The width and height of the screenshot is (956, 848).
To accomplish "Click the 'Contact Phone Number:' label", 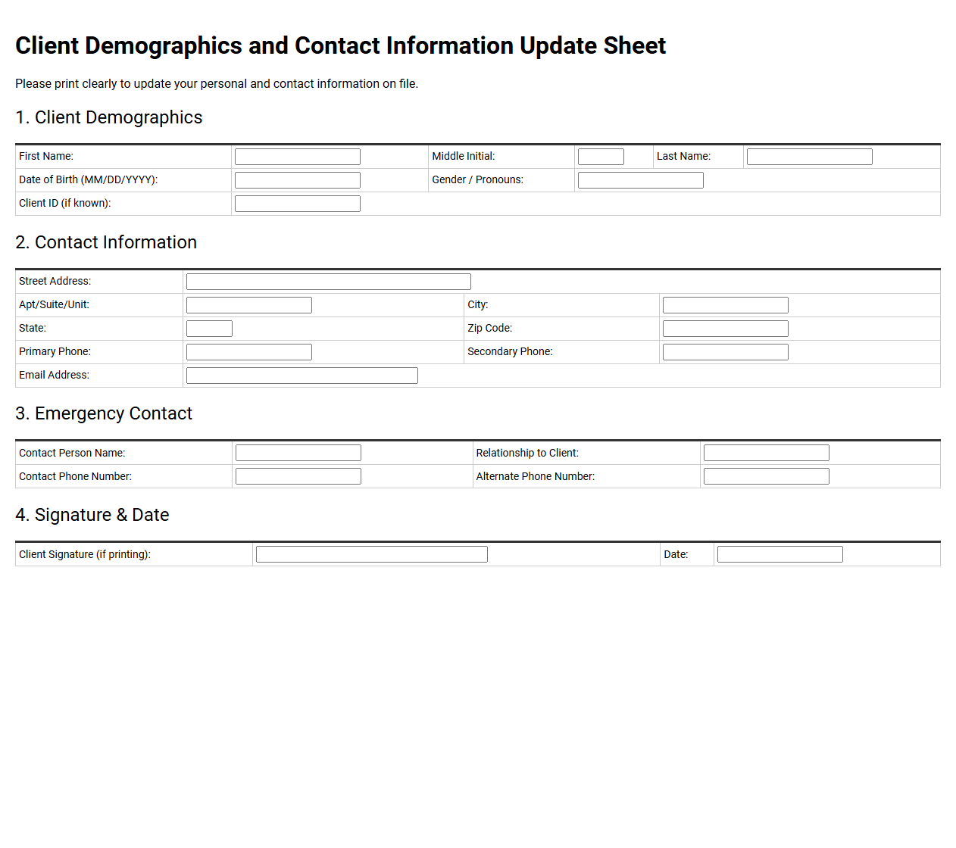I will 75,476.
